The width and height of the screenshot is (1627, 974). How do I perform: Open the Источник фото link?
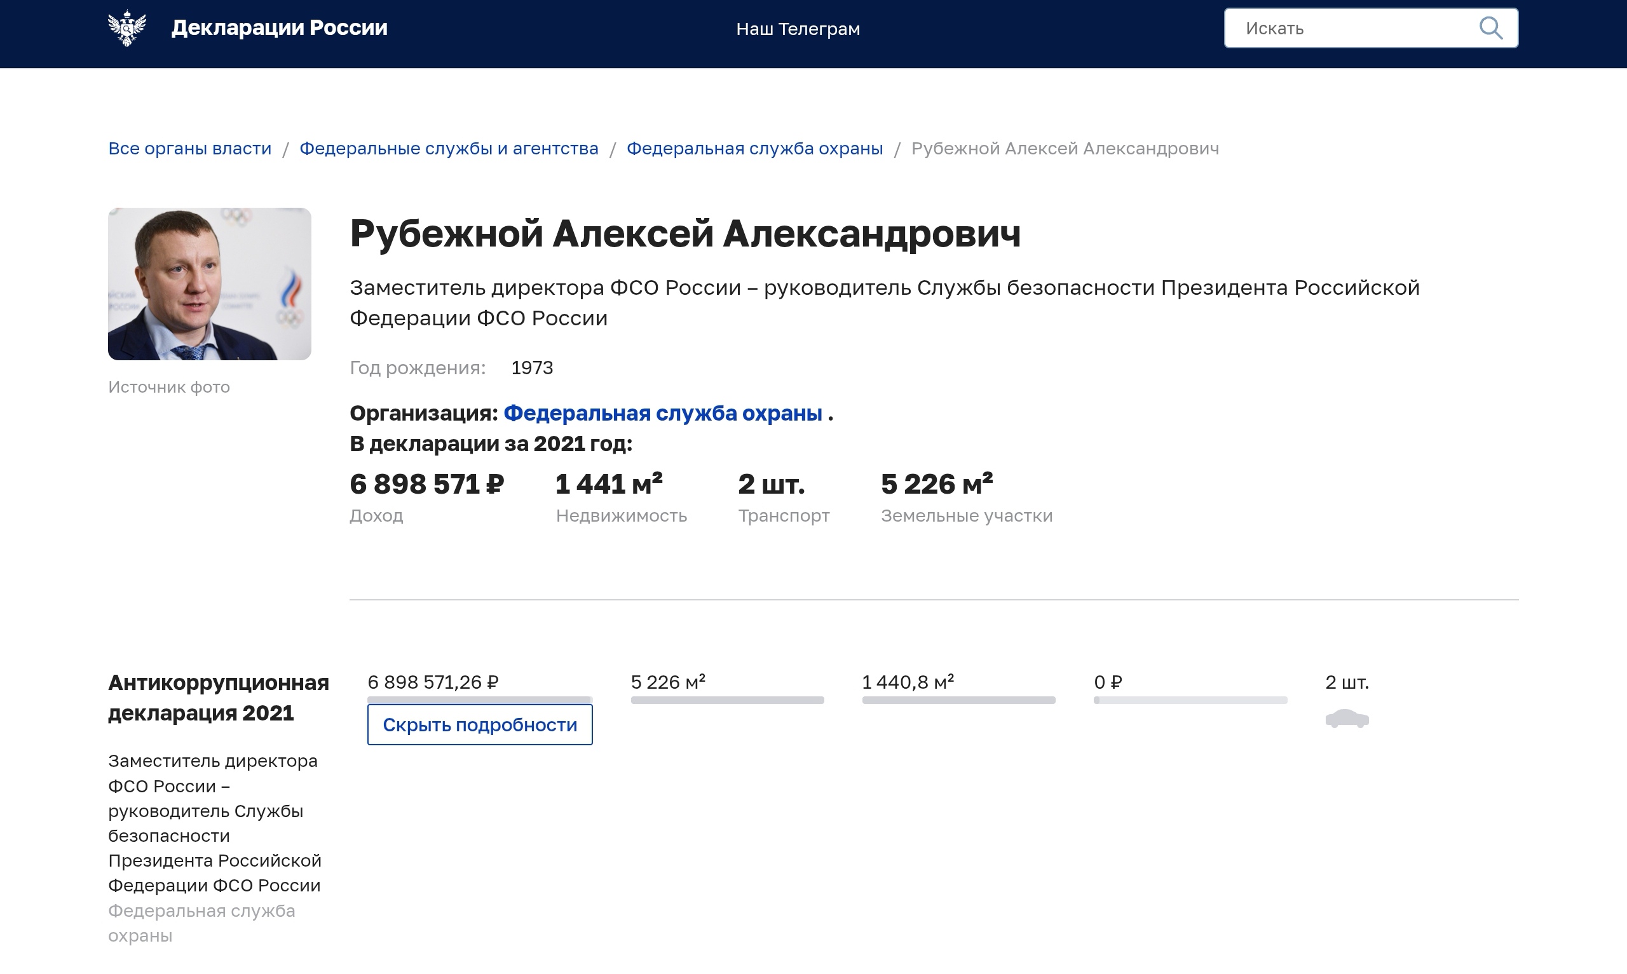(x=168, y=387)
